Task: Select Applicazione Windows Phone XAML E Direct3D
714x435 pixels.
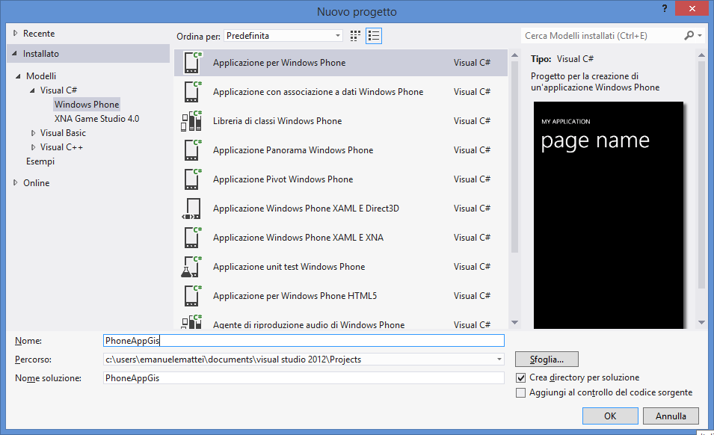Action: click(x=341, y=209)
